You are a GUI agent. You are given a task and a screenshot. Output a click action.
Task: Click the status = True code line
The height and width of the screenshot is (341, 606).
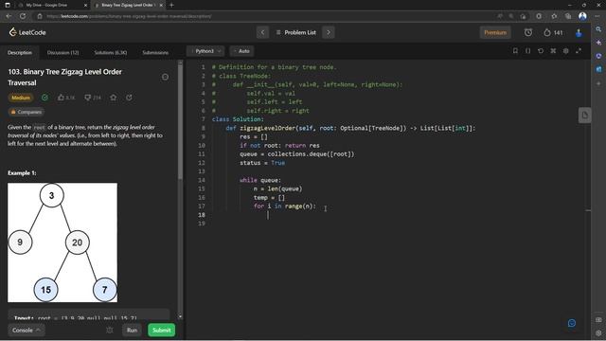pyautogui.click(x=262, y=163)
